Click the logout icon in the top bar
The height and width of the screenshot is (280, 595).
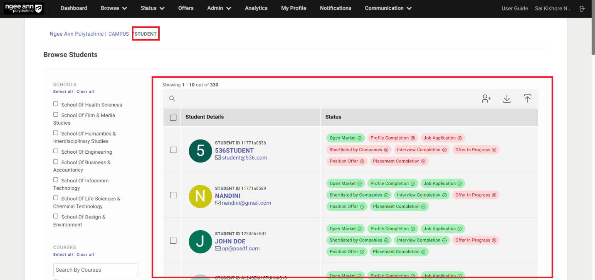coord(582,8)
